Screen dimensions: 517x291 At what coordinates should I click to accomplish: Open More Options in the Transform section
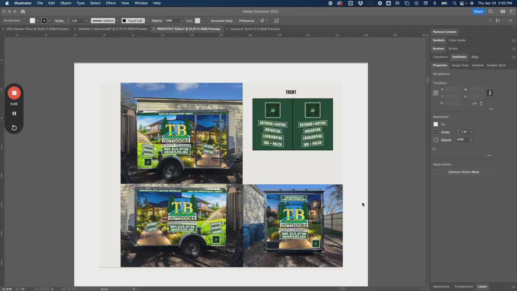click(x=491, y=109)
